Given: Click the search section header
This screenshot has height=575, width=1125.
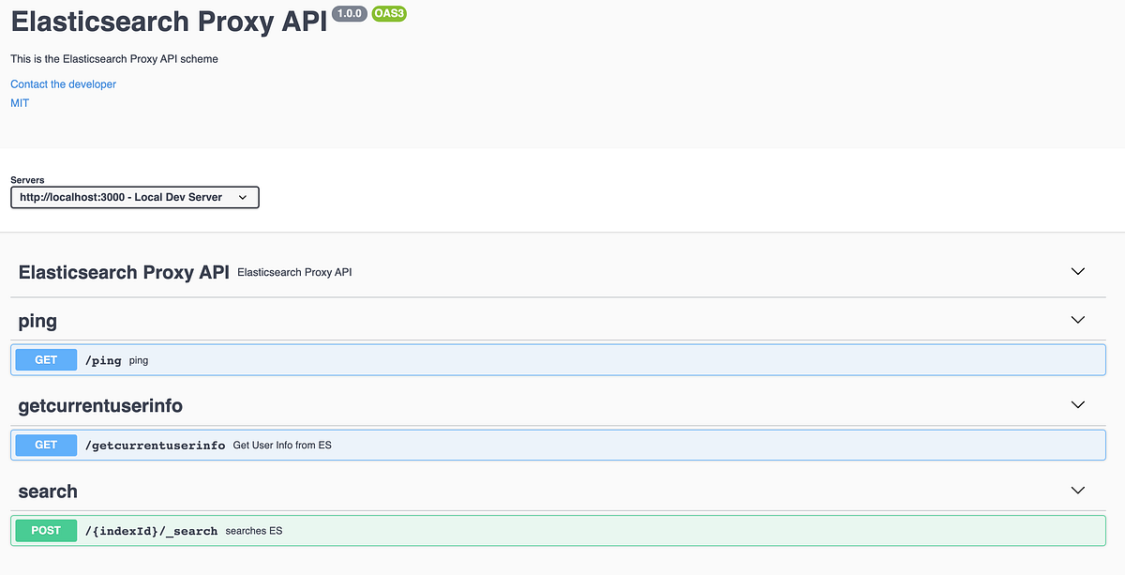Looking at the screenshot, I should [48, 491].
